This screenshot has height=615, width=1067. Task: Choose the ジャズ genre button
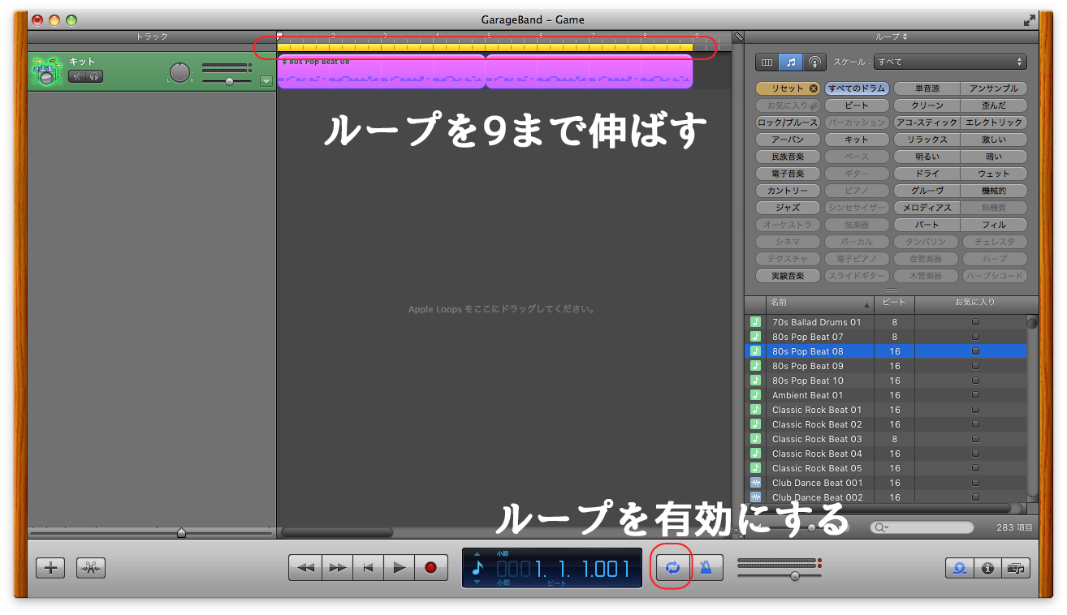point(788,208)
